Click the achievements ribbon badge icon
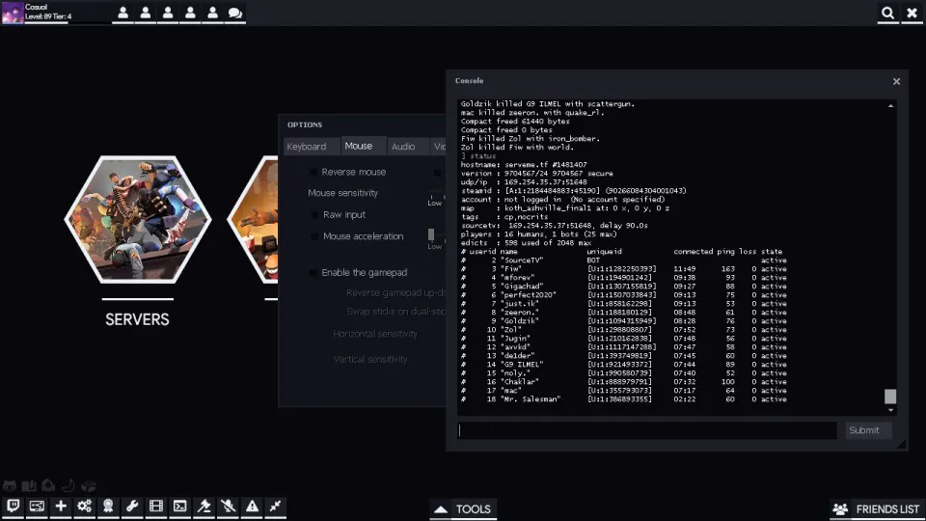This screenshot has height=521, width=926. 108,506
